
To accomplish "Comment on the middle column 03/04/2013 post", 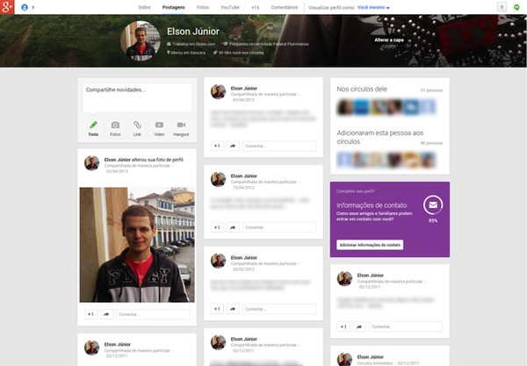I will pyautogui.click(x=279, y=146).
